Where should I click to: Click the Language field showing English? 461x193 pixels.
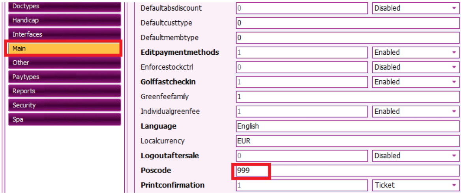pos(347,126)
